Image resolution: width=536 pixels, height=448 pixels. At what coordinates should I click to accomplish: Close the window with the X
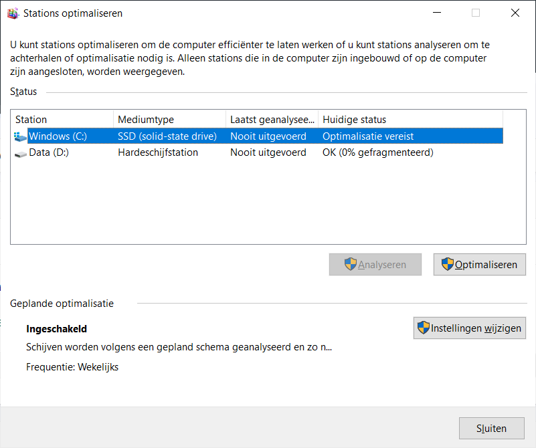[x=515, y=13]
